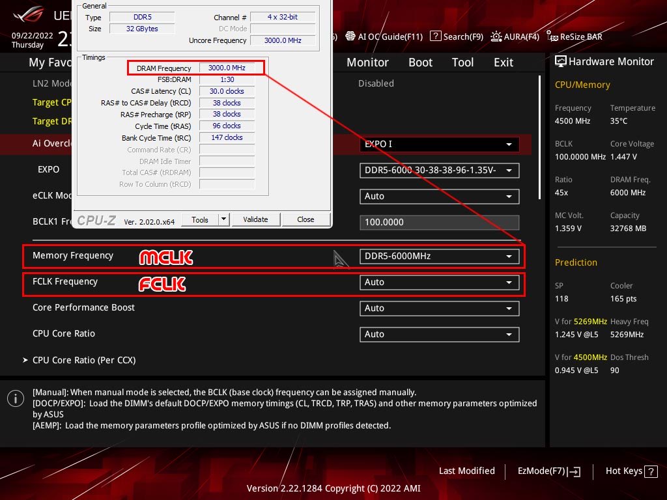This screenshot has width=667, height=500.
Task: Switch to the Exit tab
Action: tap(504, 62)
